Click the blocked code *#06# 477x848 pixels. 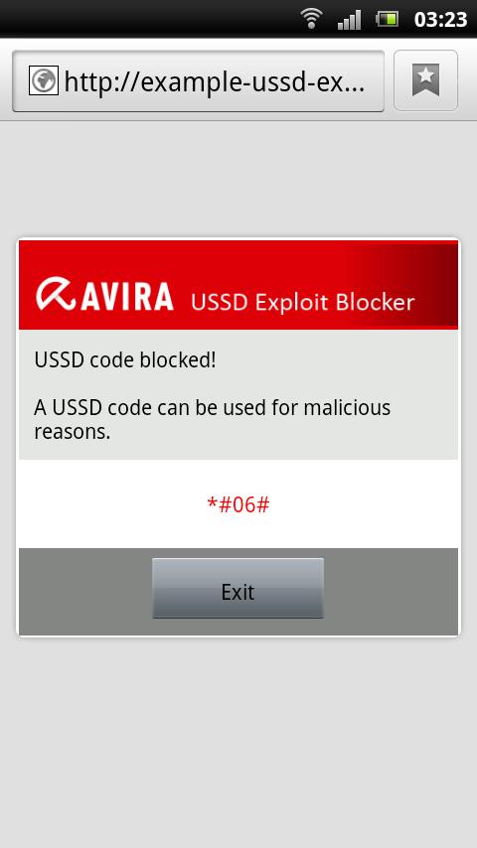(238, 504)
